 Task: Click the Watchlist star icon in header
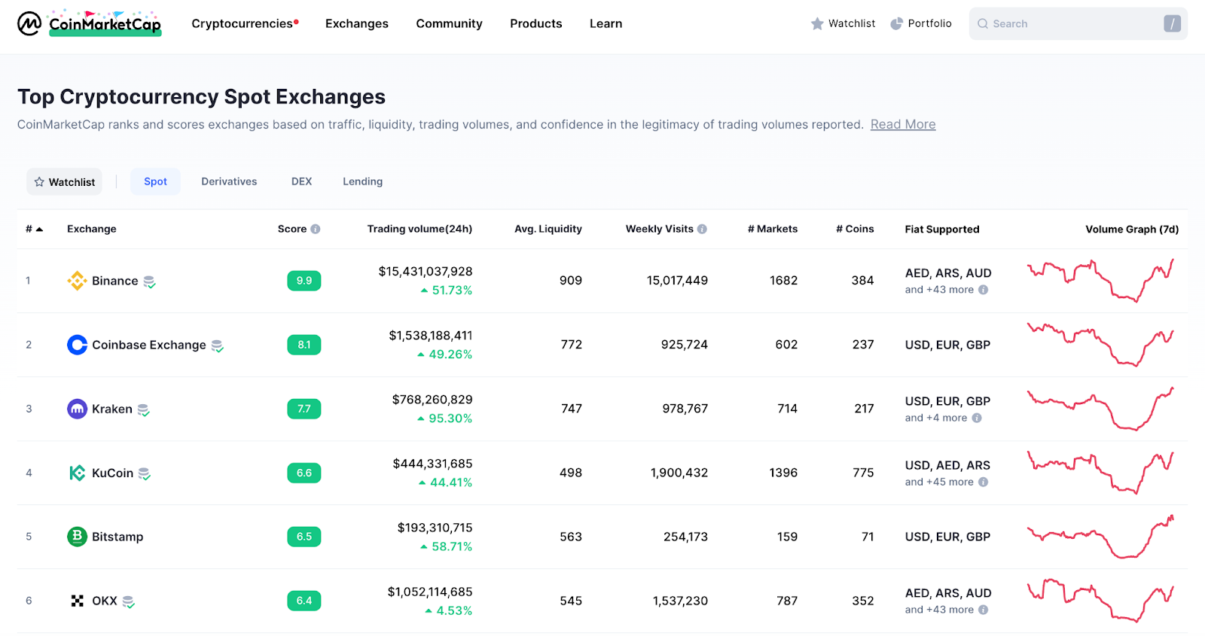(x=817, y=24)
